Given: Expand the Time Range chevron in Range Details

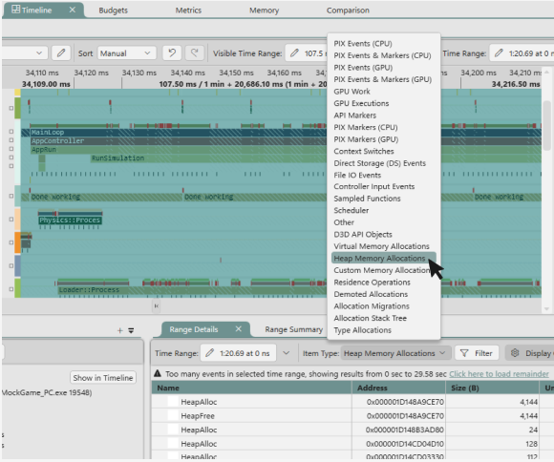Looking at the screenshot, I should (287, 353).
